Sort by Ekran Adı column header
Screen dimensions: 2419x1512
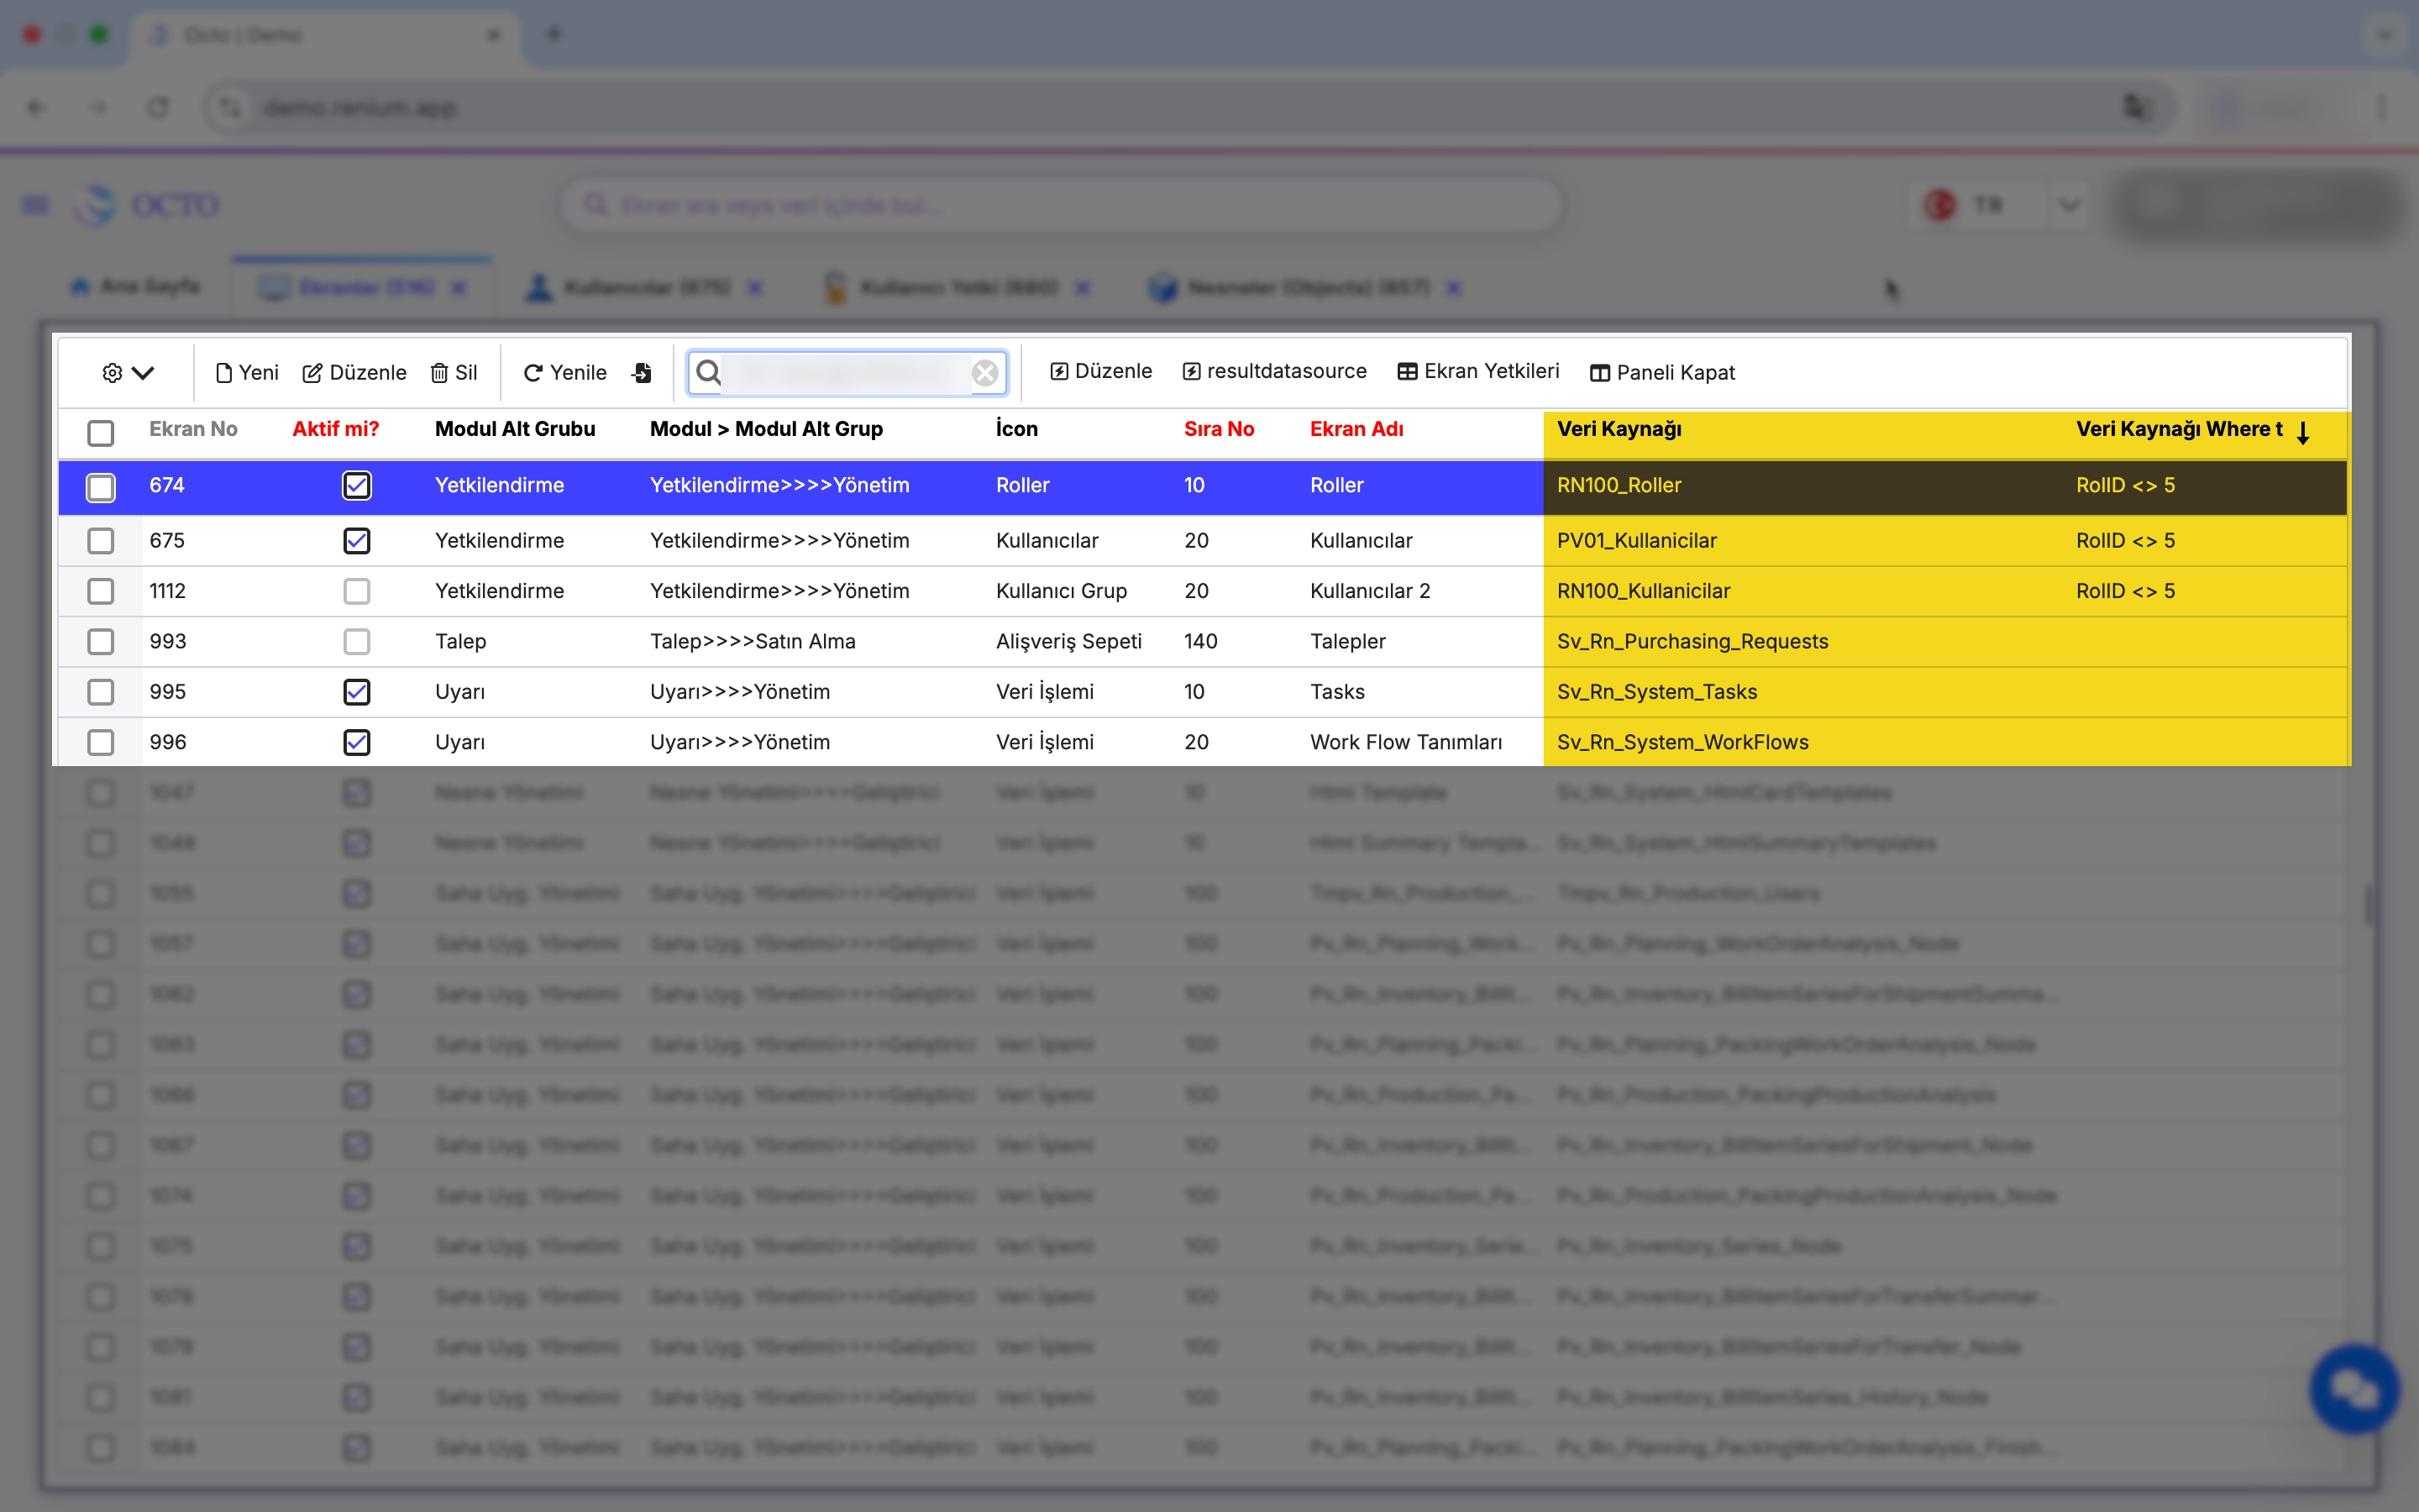coord(1356,429)
